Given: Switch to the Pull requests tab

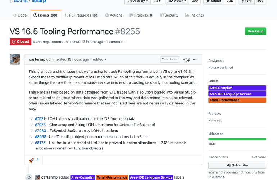Looking at the screenshot, I should 81,15.
